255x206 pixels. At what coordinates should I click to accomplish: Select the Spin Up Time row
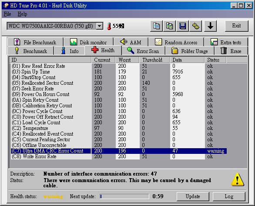click(x=119, y=72)
